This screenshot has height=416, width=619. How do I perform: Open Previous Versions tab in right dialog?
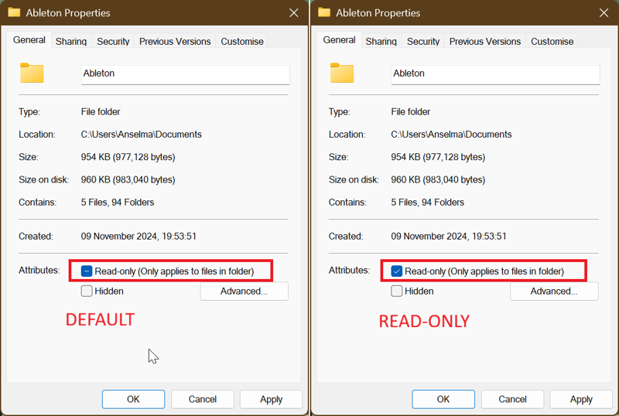point(485,42)
